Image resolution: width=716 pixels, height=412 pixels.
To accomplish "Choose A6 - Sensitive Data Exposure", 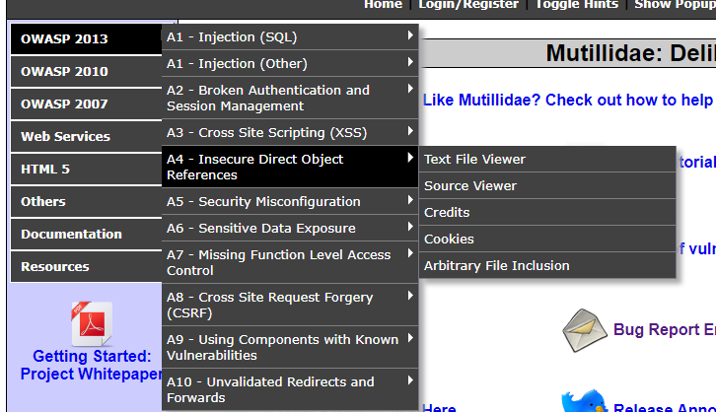I will point(290,228).
